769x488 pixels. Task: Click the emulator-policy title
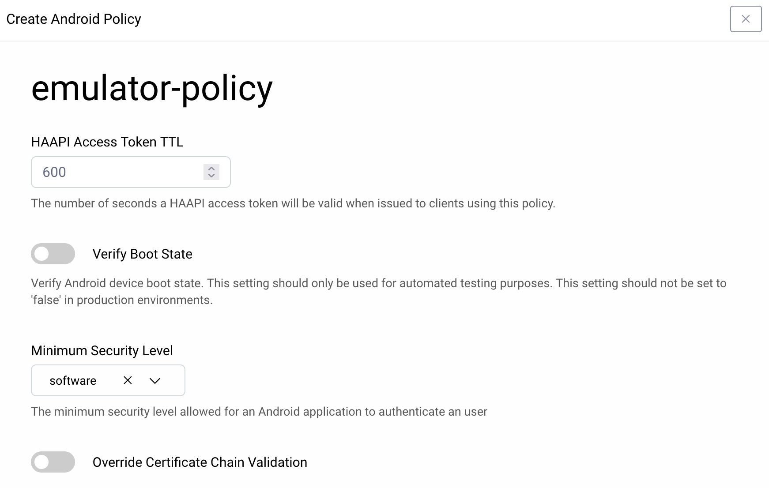151,89
